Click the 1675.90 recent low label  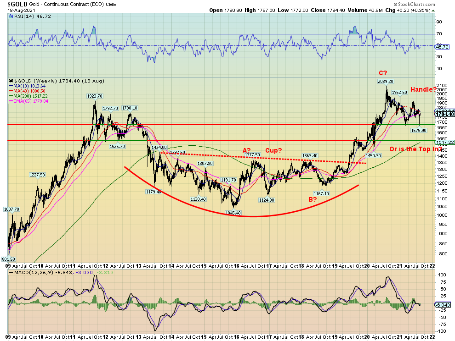click(x=419, y=131)
